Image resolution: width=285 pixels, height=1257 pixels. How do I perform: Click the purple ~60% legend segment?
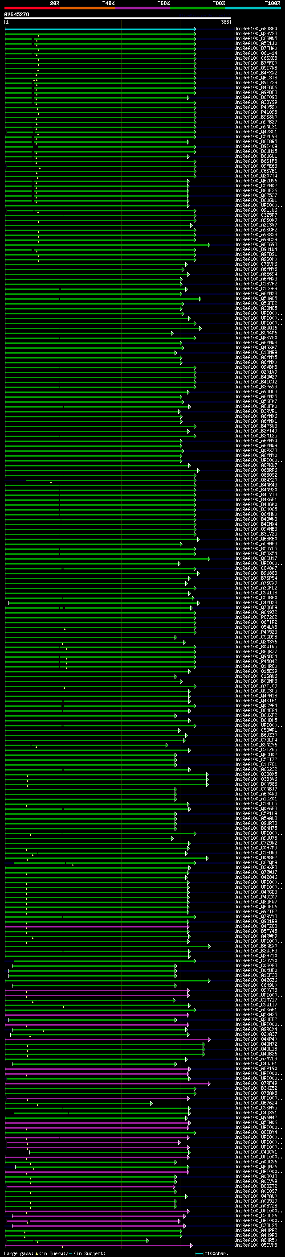143,8
